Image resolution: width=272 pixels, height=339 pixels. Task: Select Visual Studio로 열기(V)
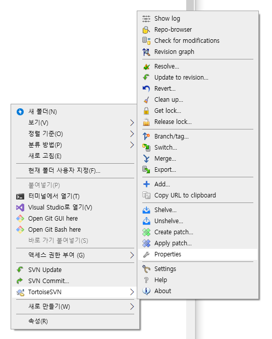coord(75,208)
